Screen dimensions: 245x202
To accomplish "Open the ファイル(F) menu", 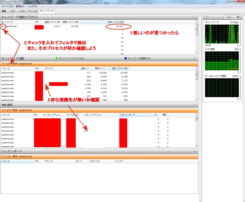I will 7,6.
